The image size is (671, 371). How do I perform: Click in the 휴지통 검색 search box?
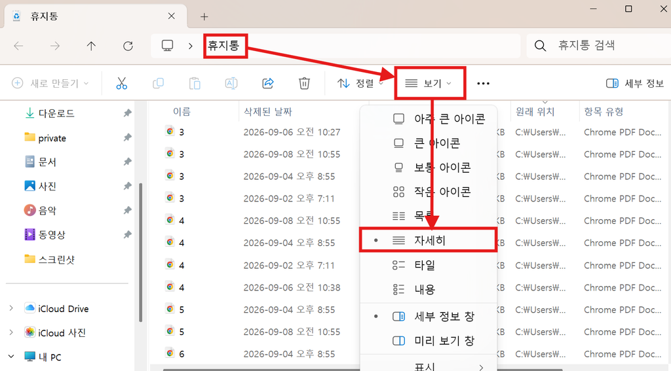point(599,45)
